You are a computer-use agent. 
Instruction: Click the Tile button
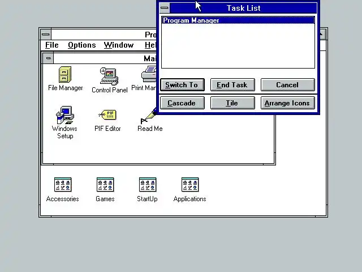pos(232,103)
